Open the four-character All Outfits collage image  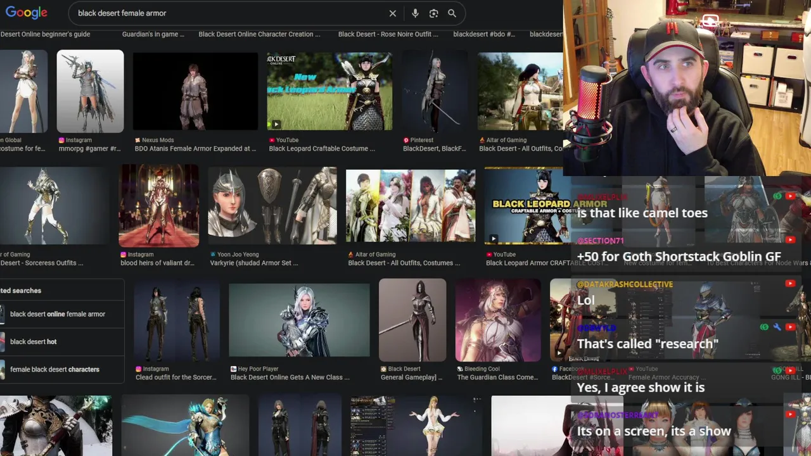411,206
